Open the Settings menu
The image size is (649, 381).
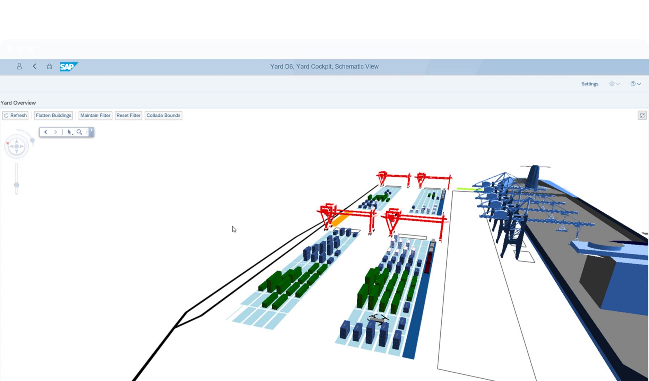pos(590,84)
